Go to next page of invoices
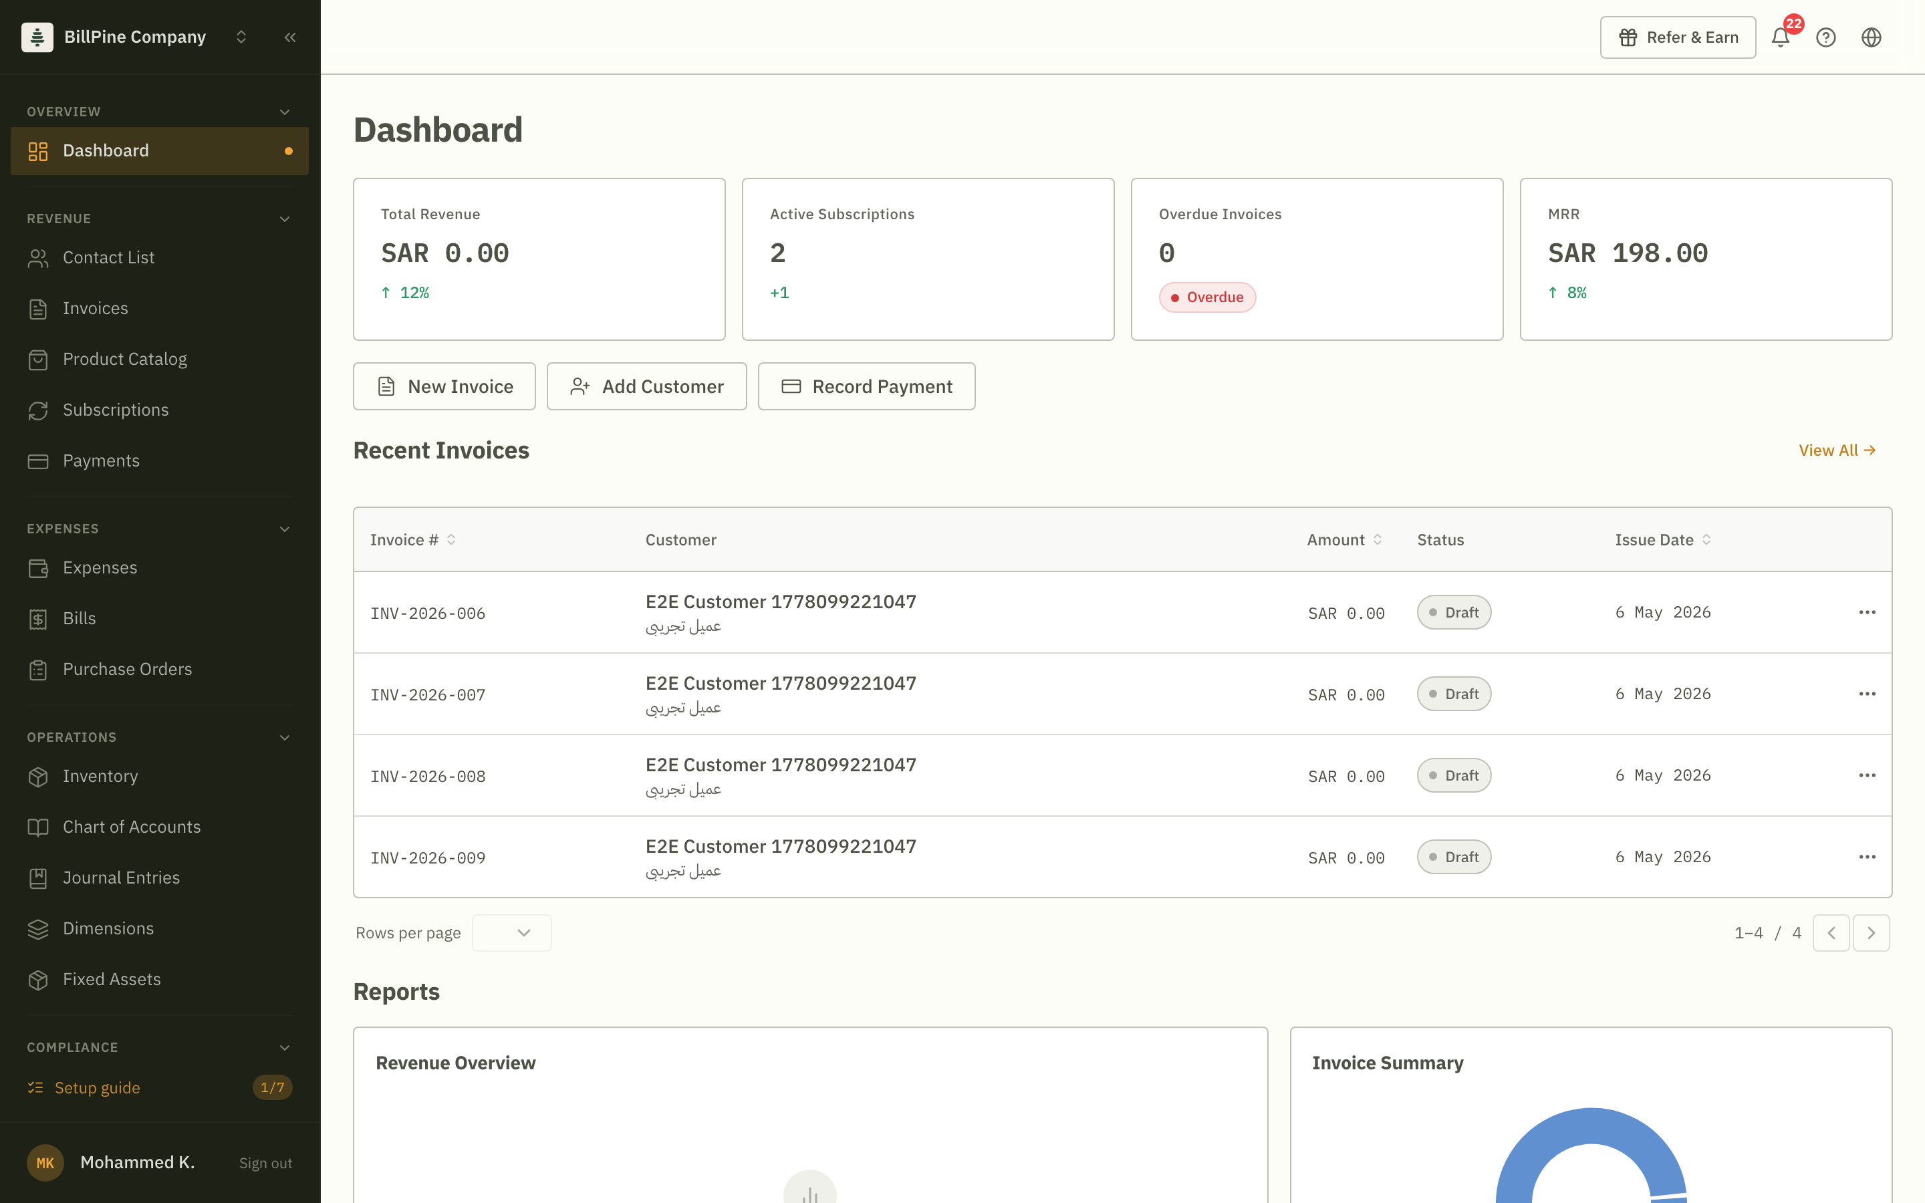1925x1203 pixels. point(1871,932)
